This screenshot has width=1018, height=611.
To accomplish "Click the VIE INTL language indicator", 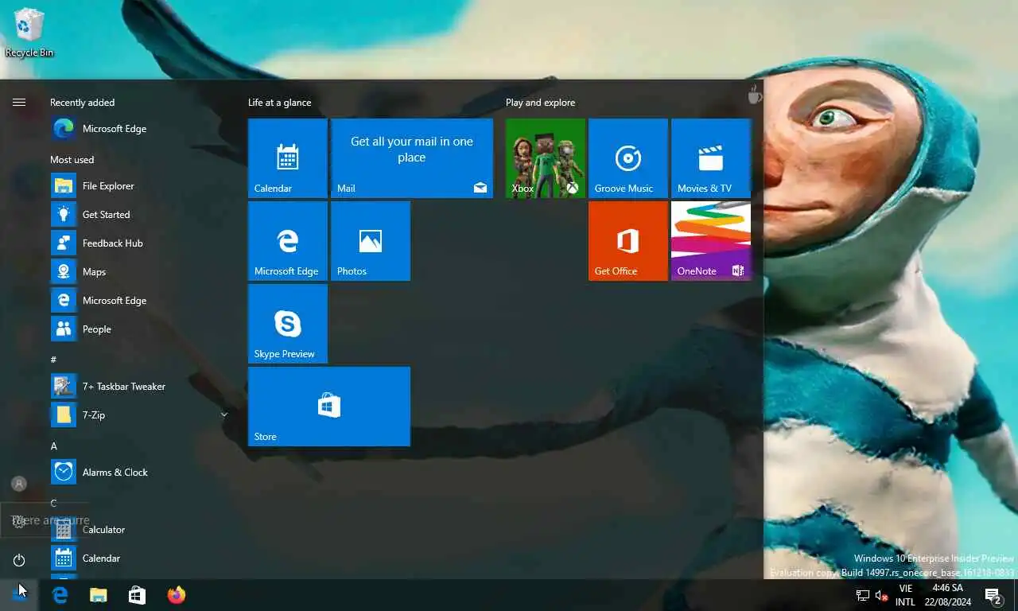I will [x=905, y=595].
